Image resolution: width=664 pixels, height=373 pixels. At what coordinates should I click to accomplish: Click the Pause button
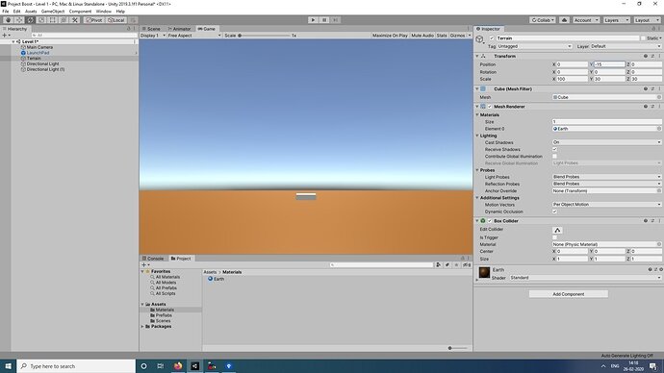pyautogui.click(x=324, y=20)
